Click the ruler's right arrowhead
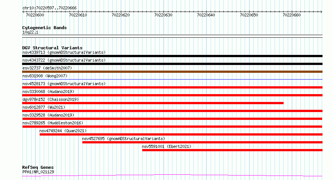This screenshot has height=180, width=333. pyautogui.click(x=321, y=12)
